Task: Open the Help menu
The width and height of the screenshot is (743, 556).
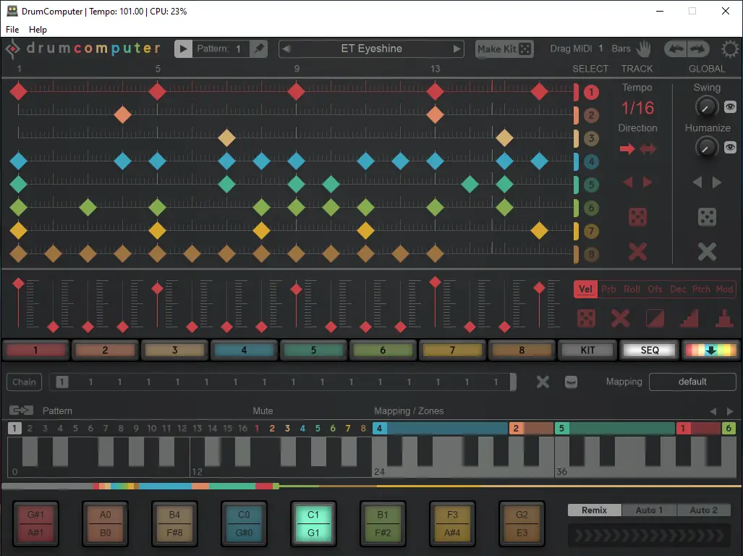Action: tap(38, 30)
